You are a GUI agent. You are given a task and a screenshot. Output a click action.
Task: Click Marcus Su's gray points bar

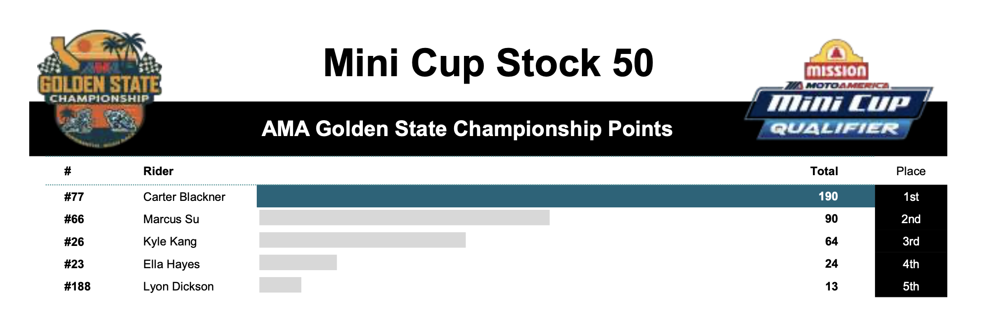pos(405,218)
